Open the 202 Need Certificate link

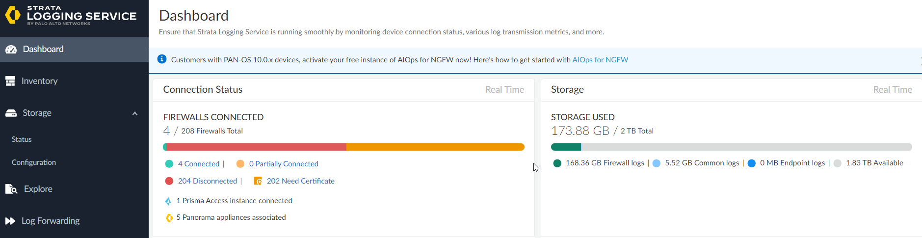(x=300, y=181)
